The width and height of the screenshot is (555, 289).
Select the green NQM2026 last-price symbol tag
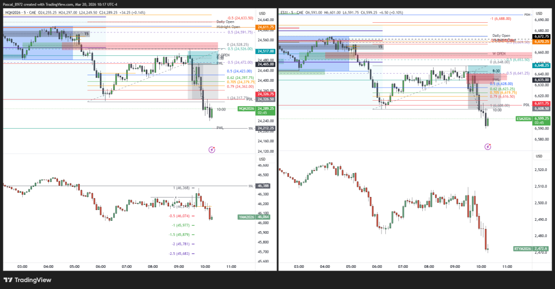click(x=247, y=109)
